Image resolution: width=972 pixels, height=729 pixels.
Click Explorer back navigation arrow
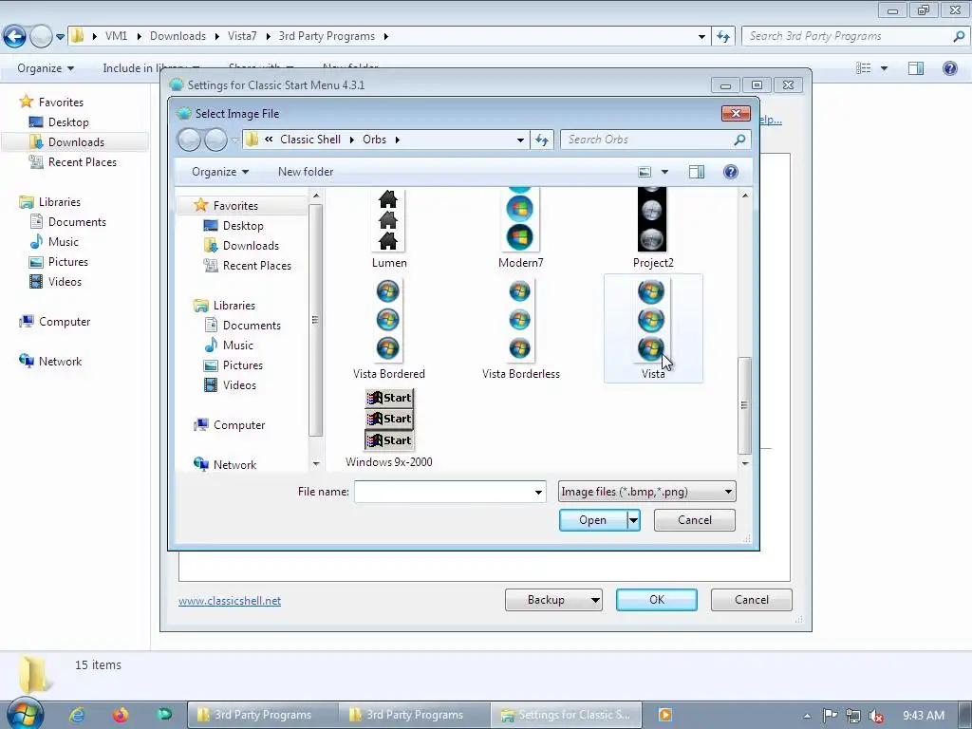click(15, 37)
